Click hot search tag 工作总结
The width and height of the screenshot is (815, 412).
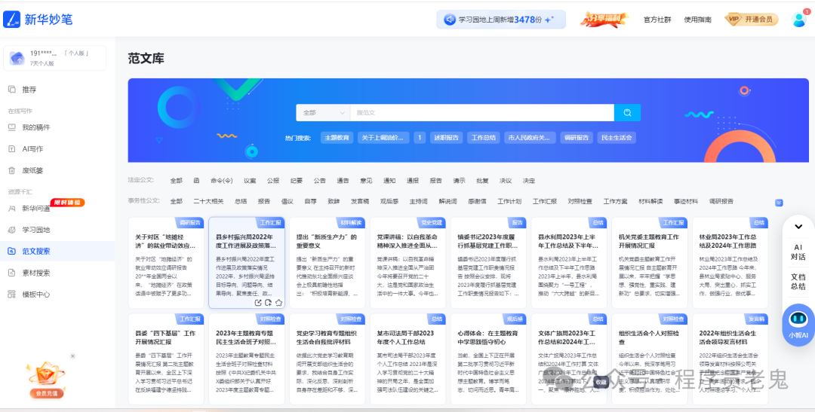pyautogui.click(x=484, y=138)
